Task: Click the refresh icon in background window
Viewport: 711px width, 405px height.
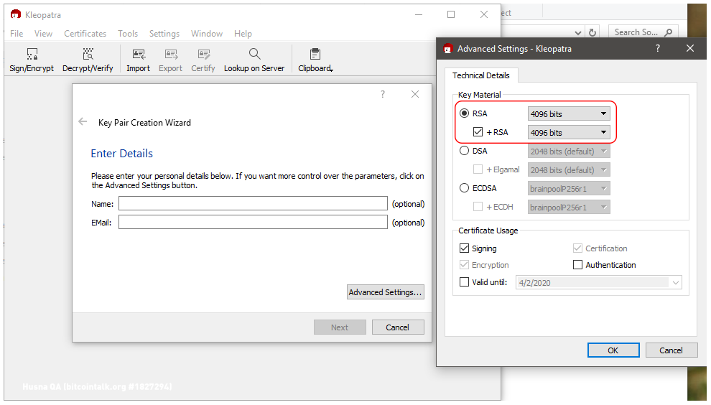Action: tap(592, 32)
